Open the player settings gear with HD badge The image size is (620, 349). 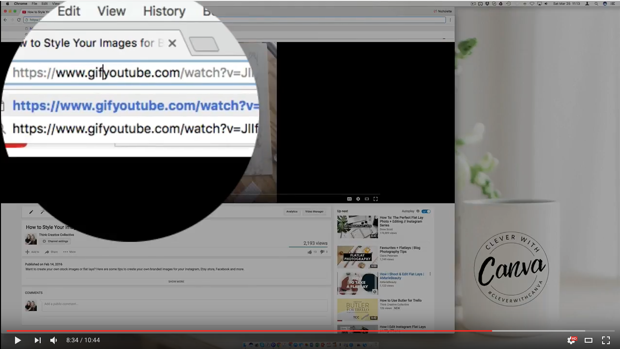tap(572, 340)
